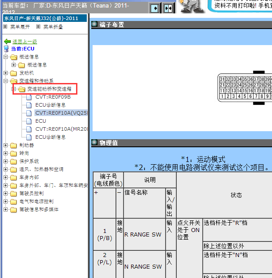This screenshot has height=278, width=272.
Task: Click the 信号名称 column header
Action: [144, 203]
